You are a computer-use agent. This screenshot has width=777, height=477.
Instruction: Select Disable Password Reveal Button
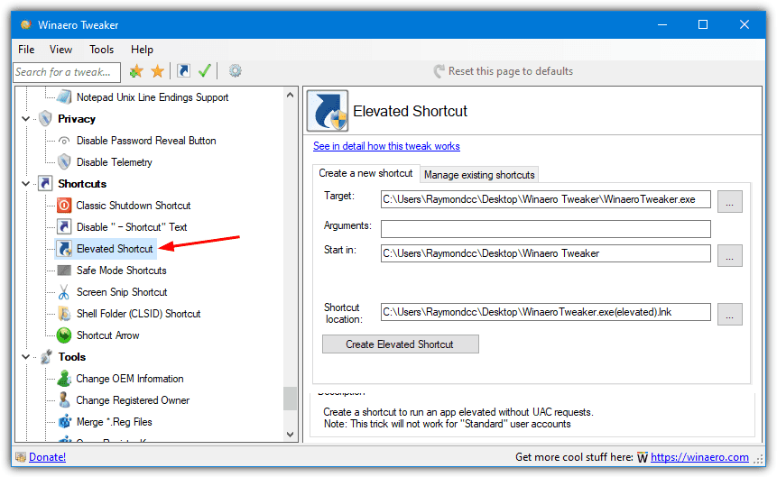[146, 141]
